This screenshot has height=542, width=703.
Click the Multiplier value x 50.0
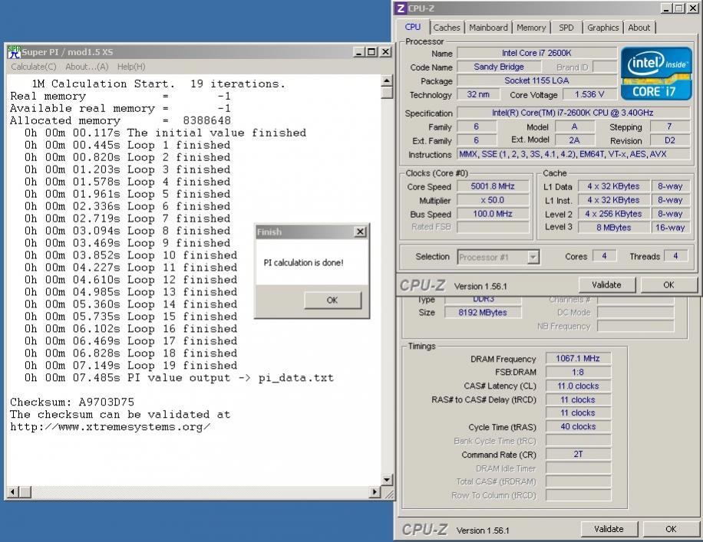(x=492, y=200)
